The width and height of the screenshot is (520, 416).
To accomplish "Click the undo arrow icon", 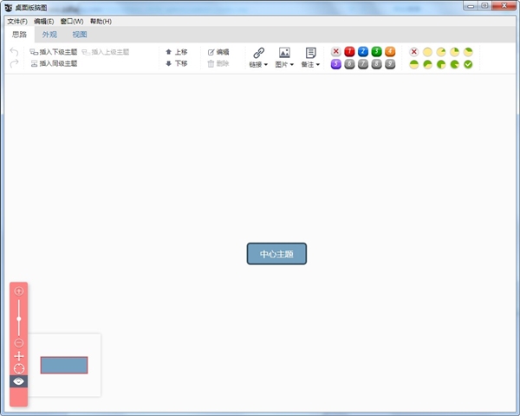I will 14,52.
